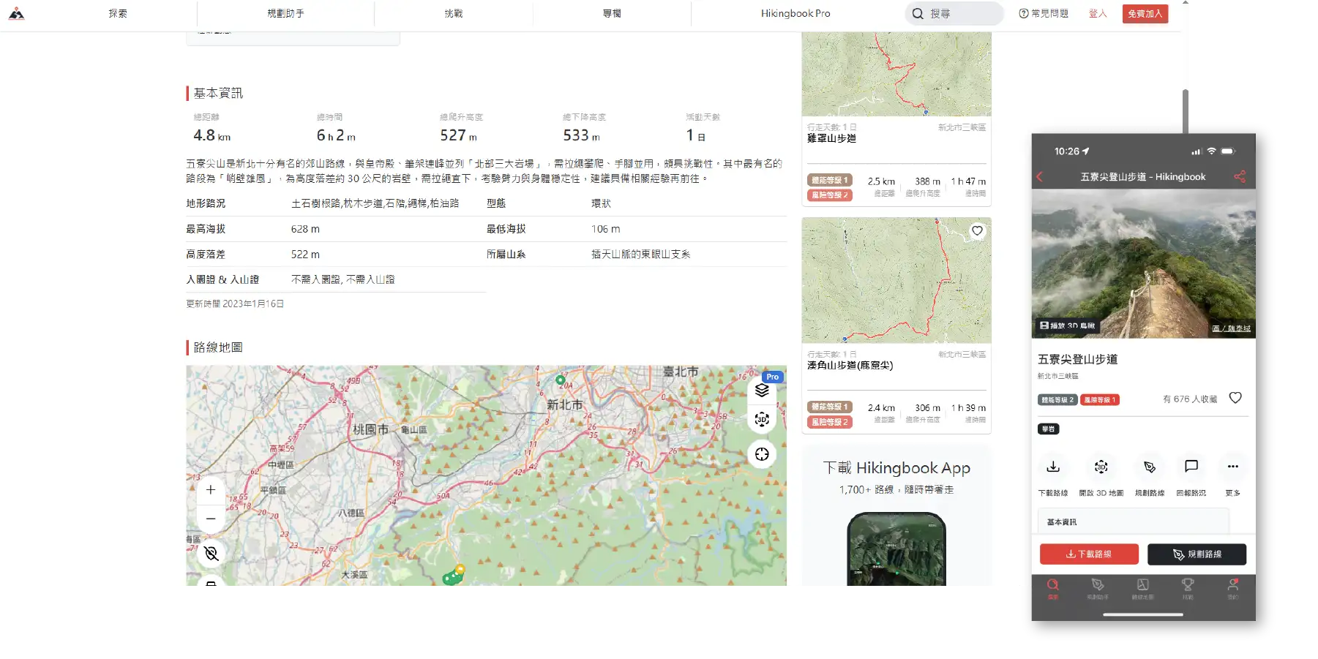The width and height of the screenshot is (1318, 659).
Task: Tap the share icon in phone header
Action: (1239, 177)
